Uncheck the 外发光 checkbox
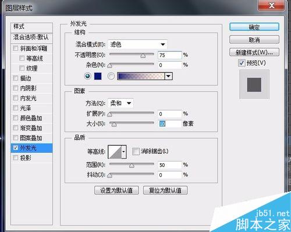 coord(16,147)
